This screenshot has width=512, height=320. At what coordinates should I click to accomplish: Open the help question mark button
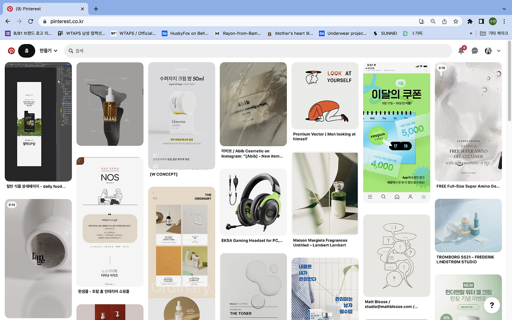(x=492, y=305)
